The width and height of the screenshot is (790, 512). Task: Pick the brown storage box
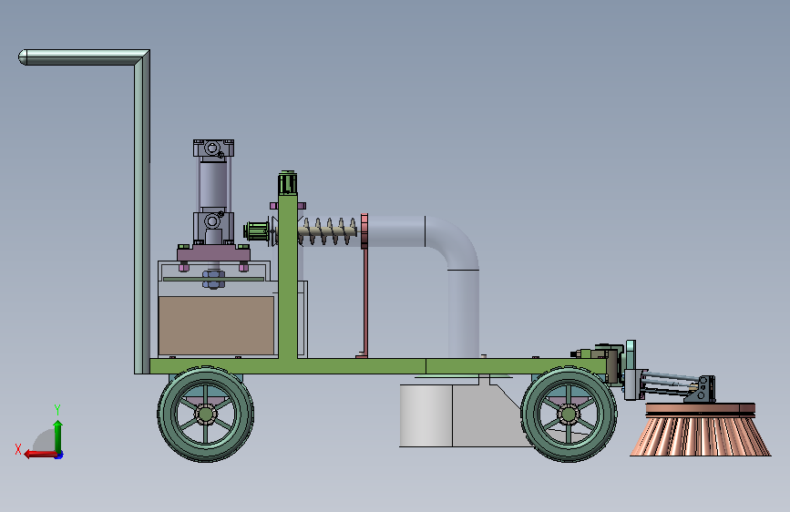(x=216, y=325)
